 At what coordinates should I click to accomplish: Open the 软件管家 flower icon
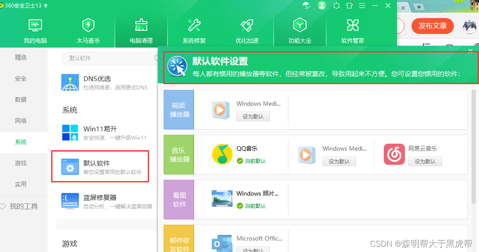point(353,25)
